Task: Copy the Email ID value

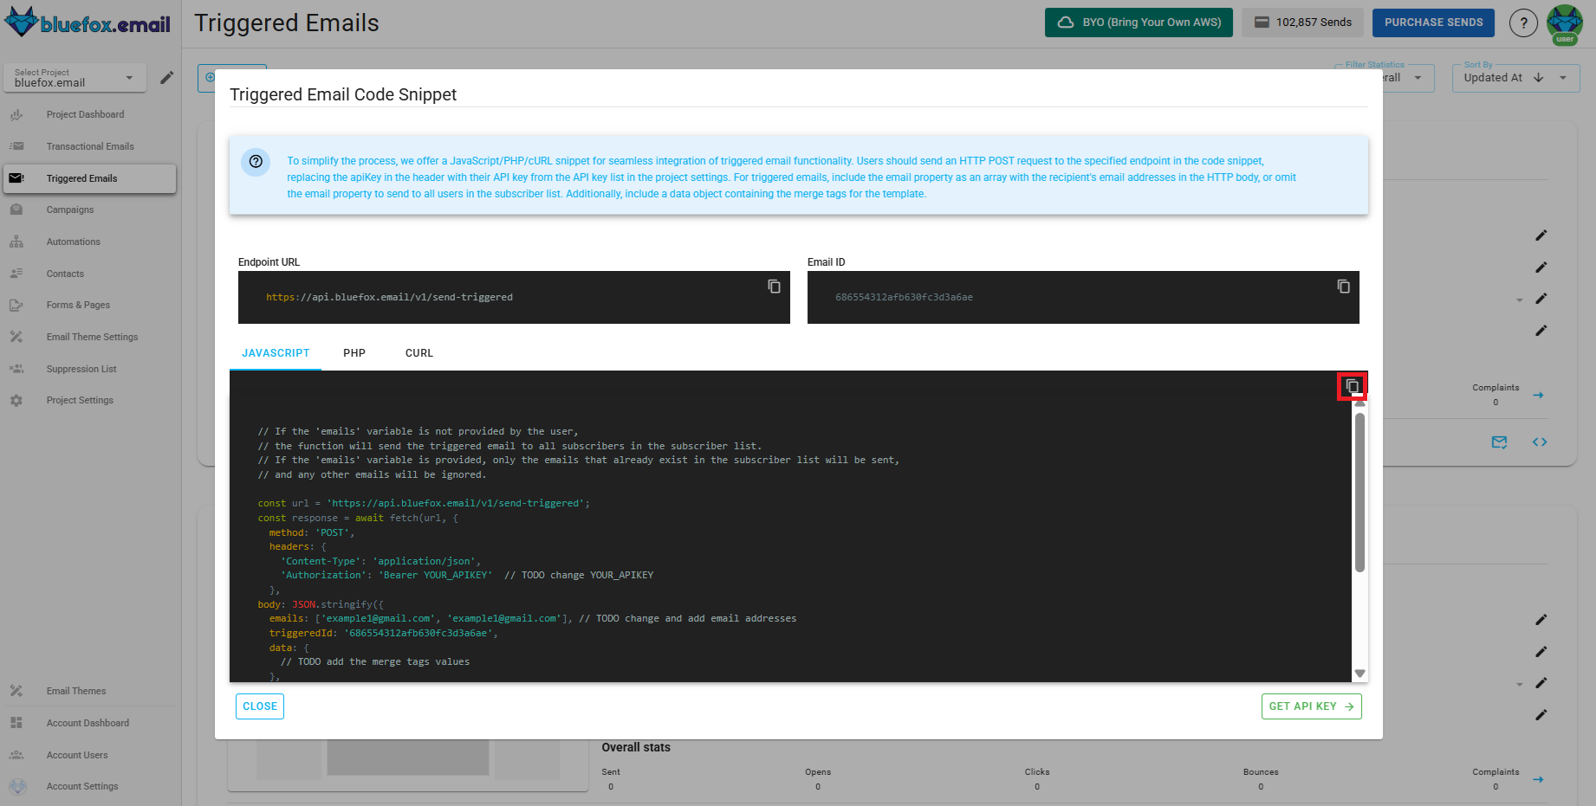Action: pos(1343,286)
